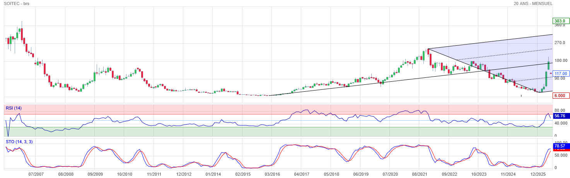Click the 08/2008 date axis label
This screenshot has height=178, width=570.
(x=65, y=175)
